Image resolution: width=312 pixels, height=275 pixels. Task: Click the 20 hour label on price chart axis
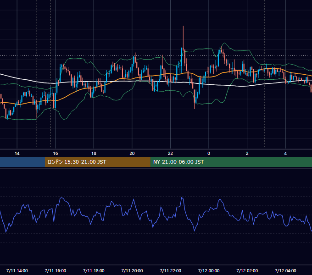(x=132, y=154)
